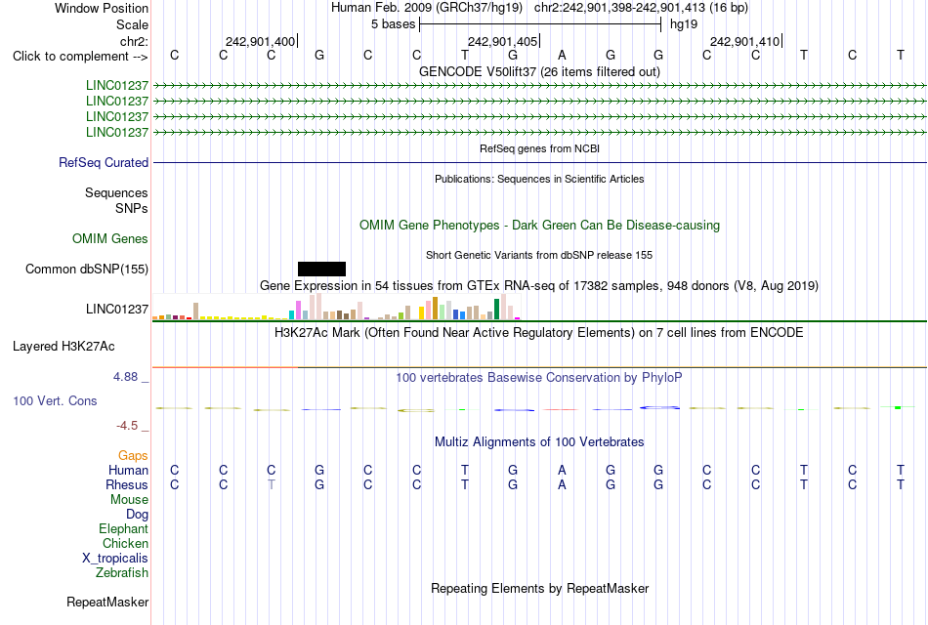The width and height of the screenshot is (928, 625).
Task: Click the chr2: ruler label
Action: pyautogui.click(x=134, y=41)
